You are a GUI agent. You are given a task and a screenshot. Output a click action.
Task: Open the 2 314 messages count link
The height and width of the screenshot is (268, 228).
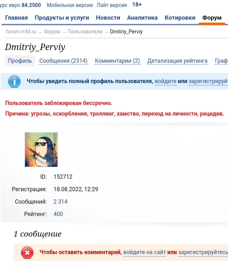coord(61,202)
